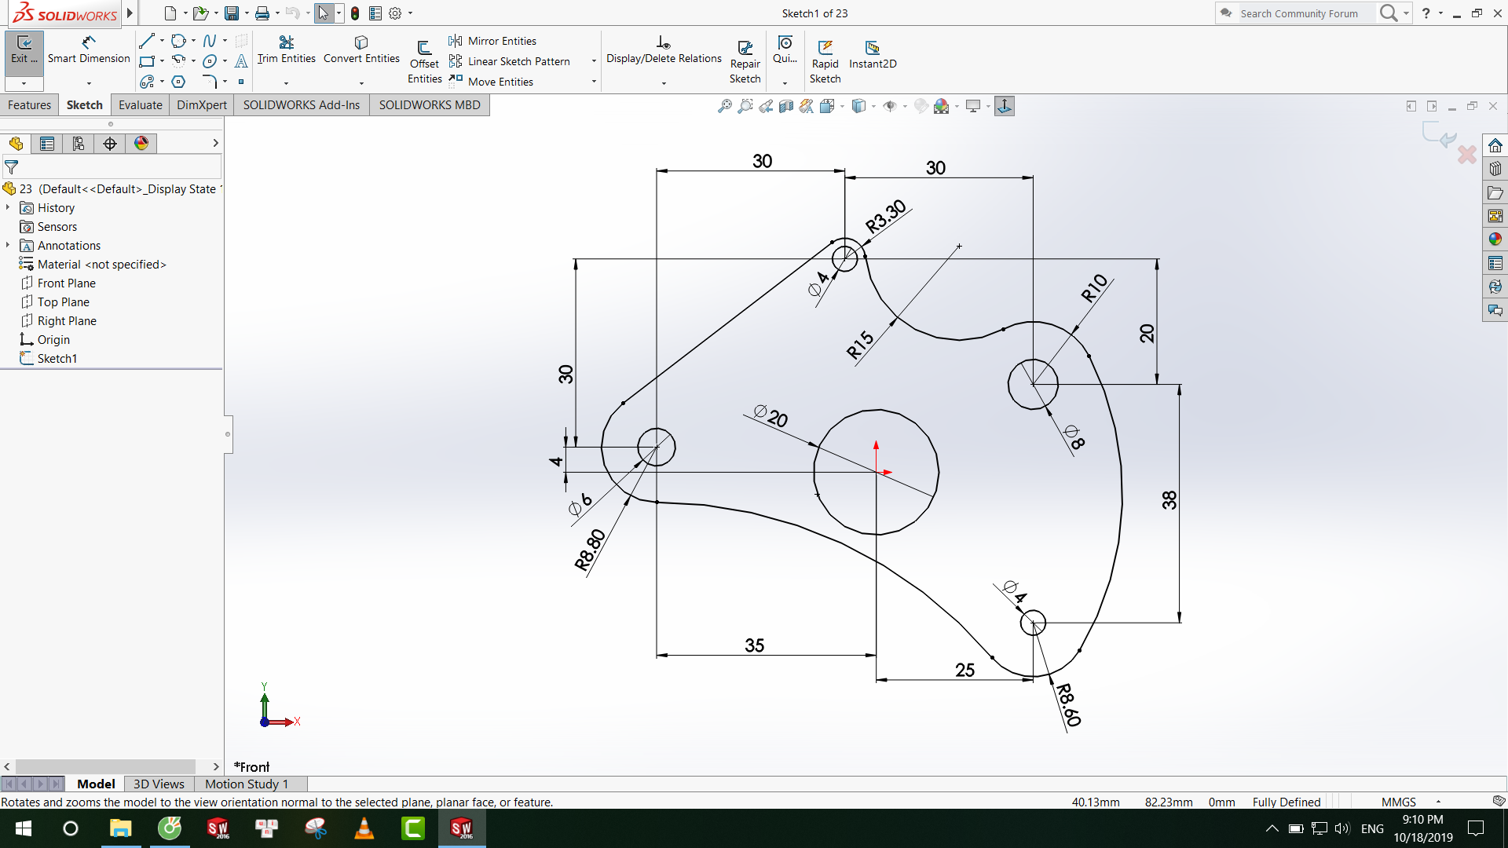Click Offset Entities tool
This screenshot has width=1508, height=848.
tap(424, 61)
